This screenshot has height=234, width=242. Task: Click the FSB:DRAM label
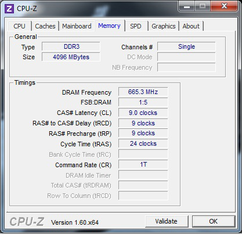pyautogui.click(x=96, y=102)
